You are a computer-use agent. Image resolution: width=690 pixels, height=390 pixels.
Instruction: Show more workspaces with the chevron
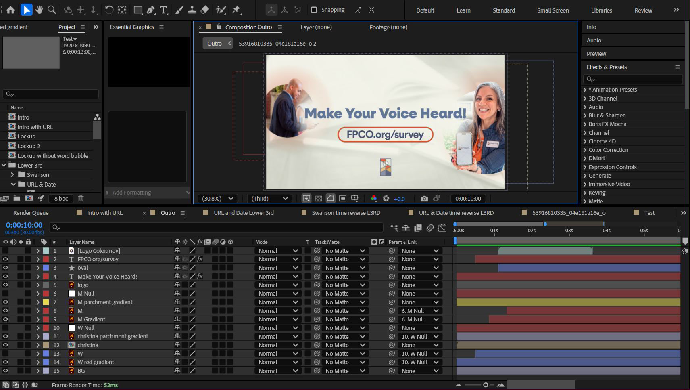pos(676,10)
